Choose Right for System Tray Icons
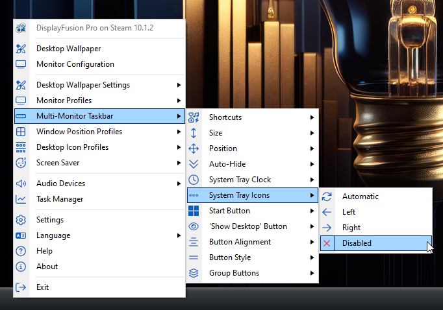443x310 pixels. [x=351, y=228]
